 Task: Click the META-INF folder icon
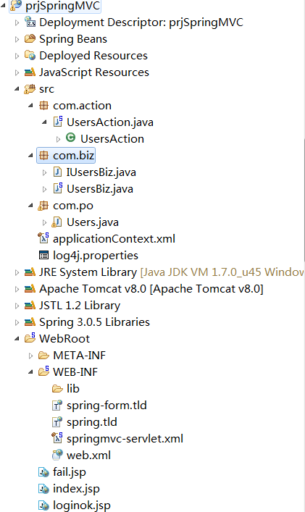coord(43,356)
